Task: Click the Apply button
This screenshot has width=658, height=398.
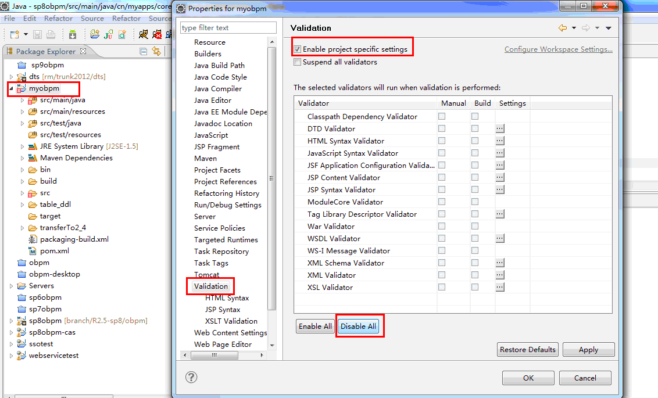Action: [588, 349]
